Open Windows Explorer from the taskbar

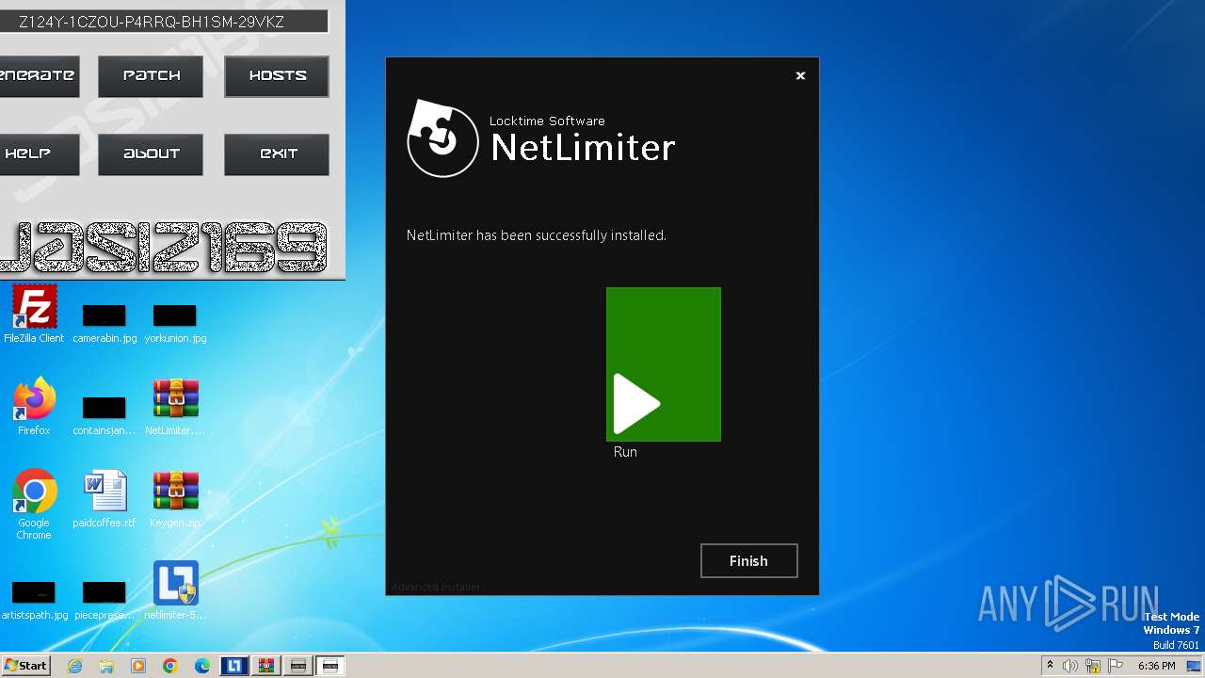coord(106,666)
